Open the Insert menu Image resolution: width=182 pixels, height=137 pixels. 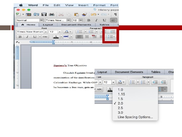(83, 5)
